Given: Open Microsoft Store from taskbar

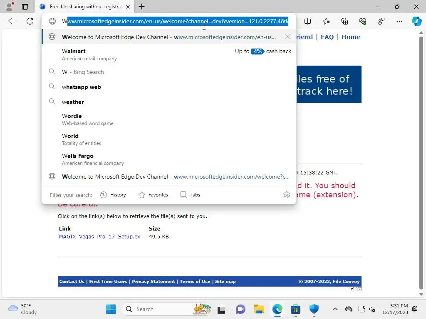Looking at the screenshot, I should coord(295,309).
